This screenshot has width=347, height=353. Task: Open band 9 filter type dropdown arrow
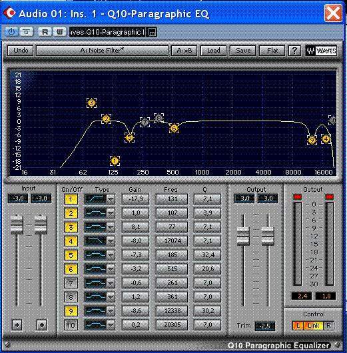[111, 311]
